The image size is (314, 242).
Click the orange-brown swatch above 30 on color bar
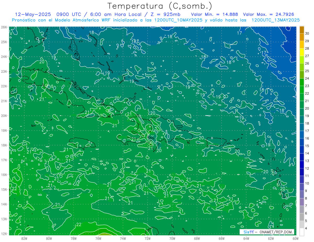click(302, 29)
